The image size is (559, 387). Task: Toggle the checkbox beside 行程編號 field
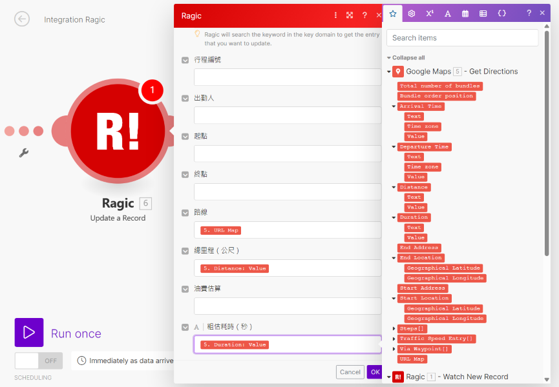pyautogui.click(x=185, y=60)
